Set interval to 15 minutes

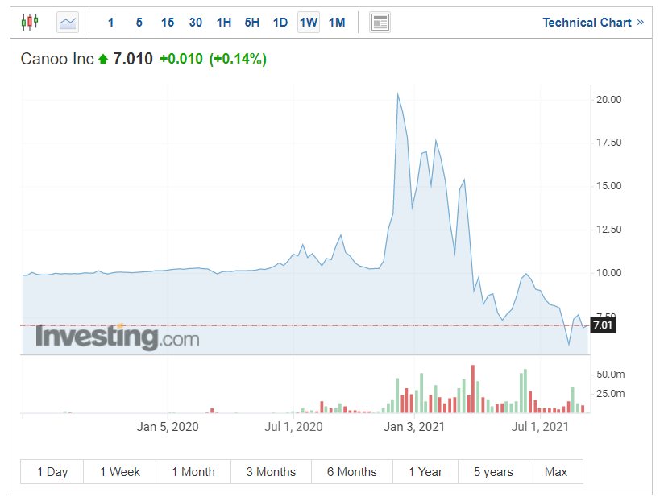168,23
